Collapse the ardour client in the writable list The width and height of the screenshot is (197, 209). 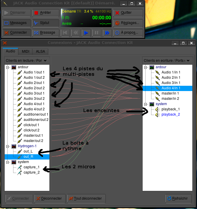point(145,67)
